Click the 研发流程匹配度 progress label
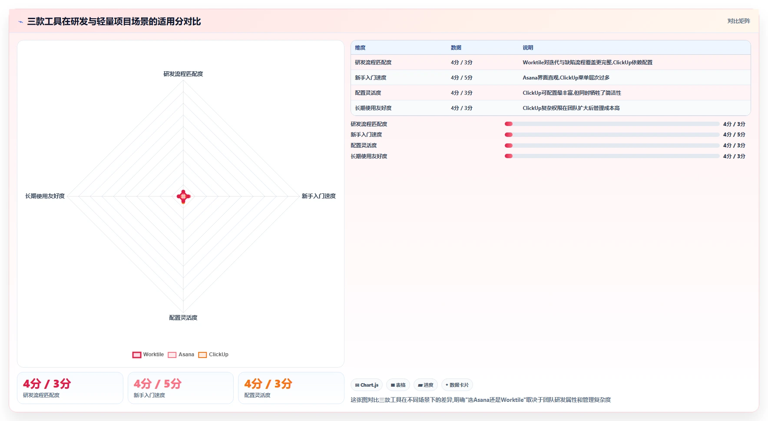This screenshot has height=421, width=768. pos(369,124)
